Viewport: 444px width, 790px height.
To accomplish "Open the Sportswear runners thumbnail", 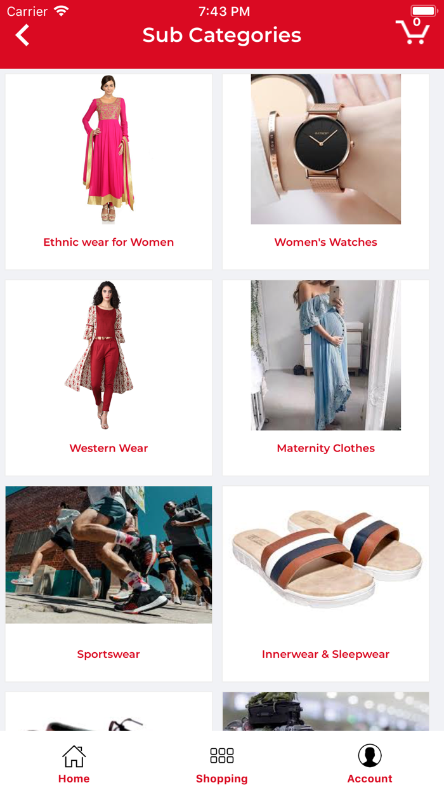I will point(108,554).
